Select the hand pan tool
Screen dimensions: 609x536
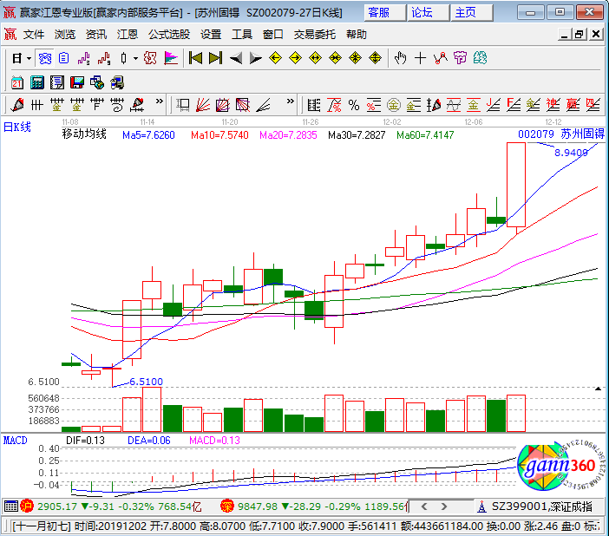(x=400, y=58)
